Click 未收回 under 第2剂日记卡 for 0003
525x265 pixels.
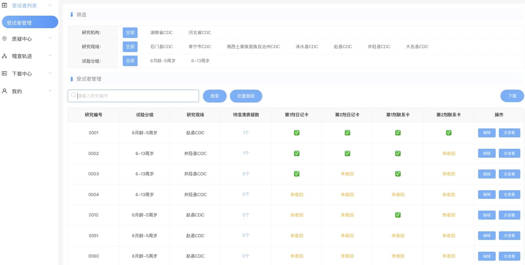click(x=347, y=174)
